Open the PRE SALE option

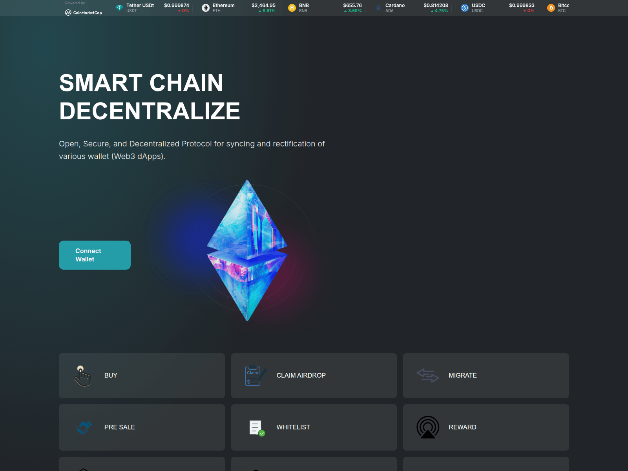click(120, 427)
